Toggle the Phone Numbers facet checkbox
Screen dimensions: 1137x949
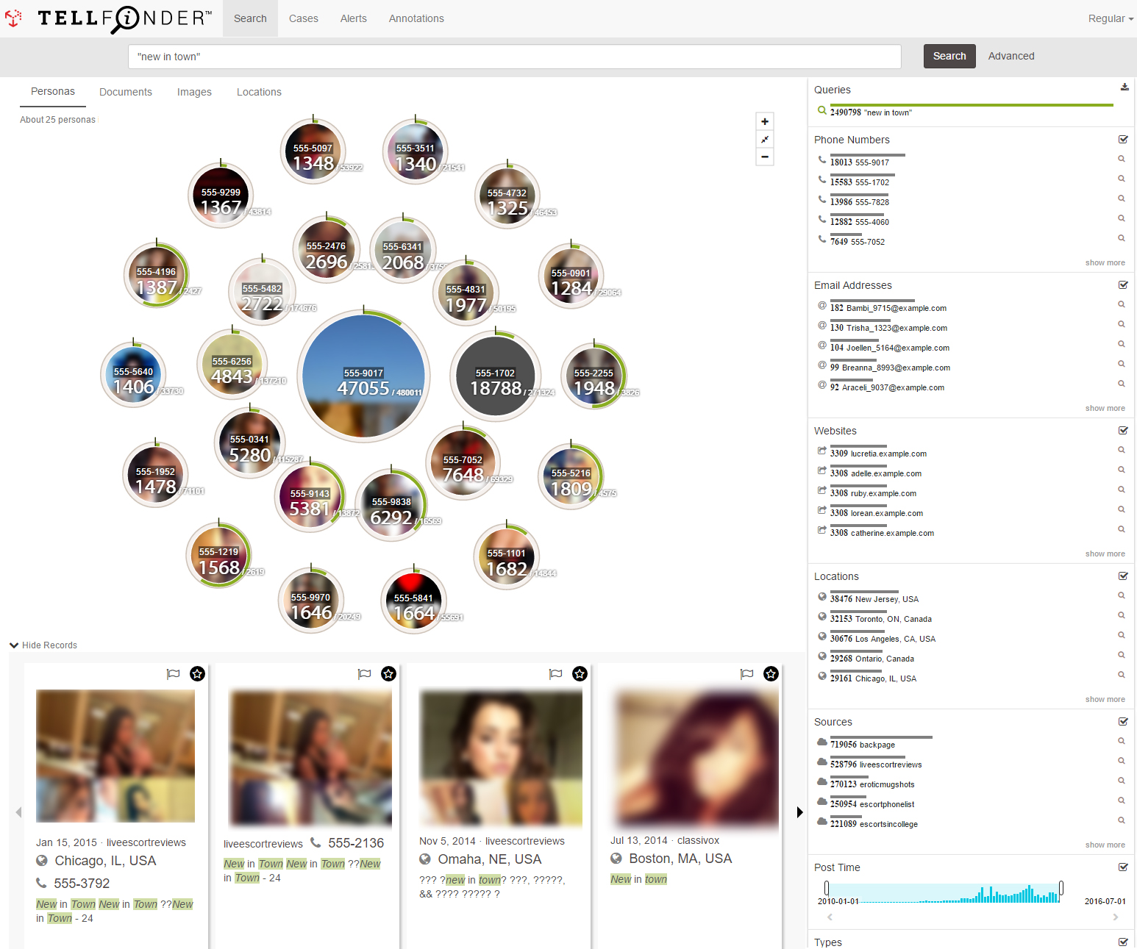(1123, 140)
